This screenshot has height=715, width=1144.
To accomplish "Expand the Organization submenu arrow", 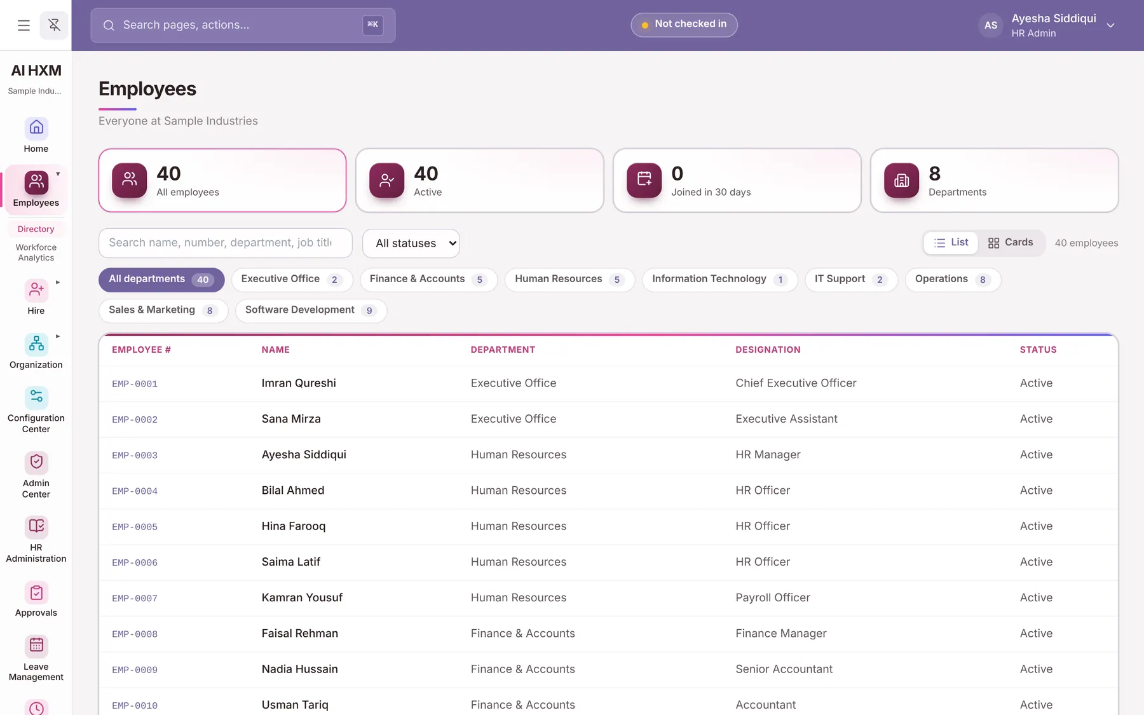I will [x=58, y=336].
